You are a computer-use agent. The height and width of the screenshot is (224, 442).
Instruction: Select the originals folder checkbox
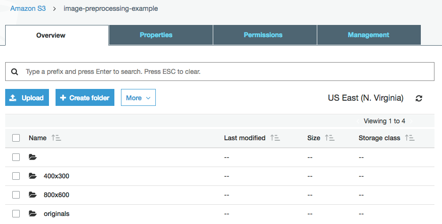pyautogui.click(x=16, y=214)
